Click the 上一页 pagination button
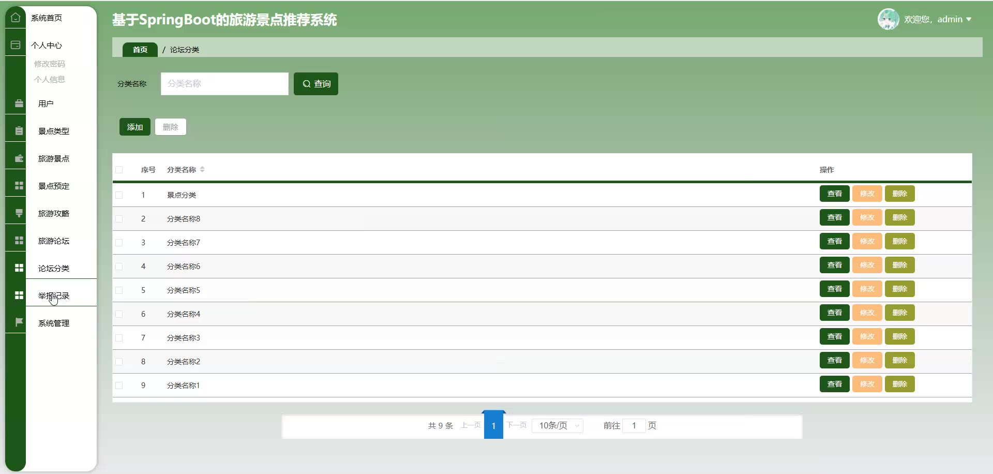This screenshot has height=474, width=993. tap(471, 425)
